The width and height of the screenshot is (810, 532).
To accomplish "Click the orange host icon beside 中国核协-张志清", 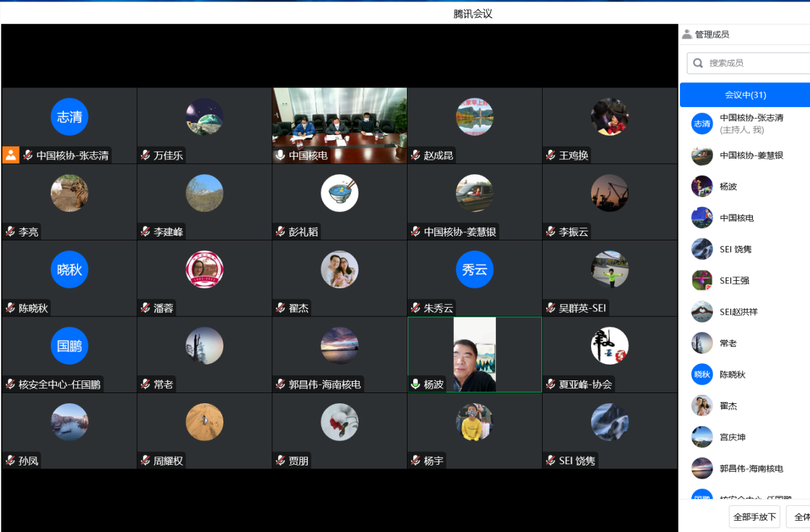I will (x=11, y=155).
